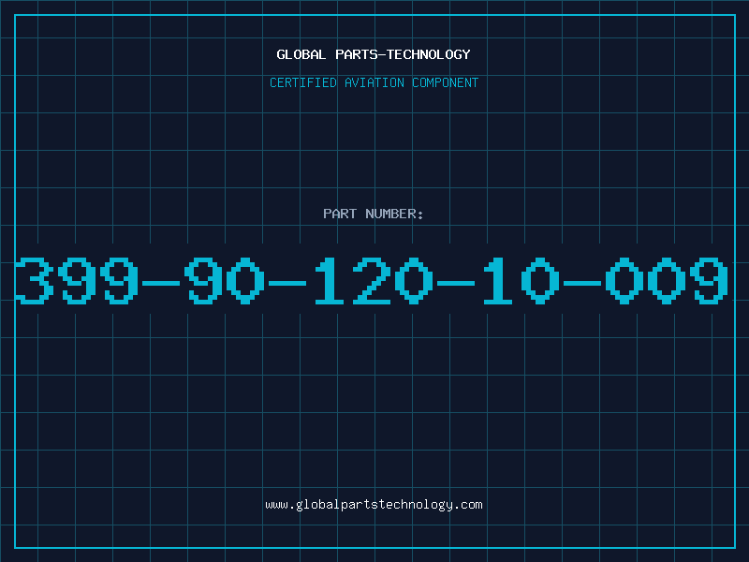
Task: Click the PART NUMBER: label
Action: click(373, 214)
